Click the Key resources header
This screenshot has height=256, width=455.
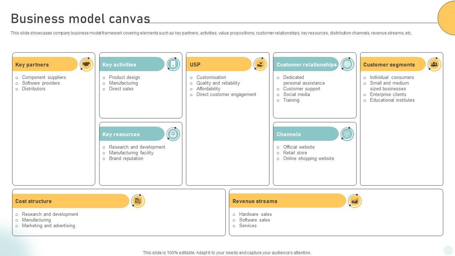click(132, 134)
